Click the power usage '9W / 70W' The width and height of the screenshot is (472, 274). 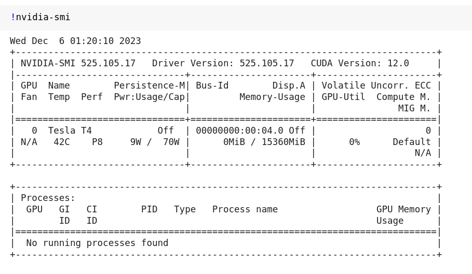(155, 142)
